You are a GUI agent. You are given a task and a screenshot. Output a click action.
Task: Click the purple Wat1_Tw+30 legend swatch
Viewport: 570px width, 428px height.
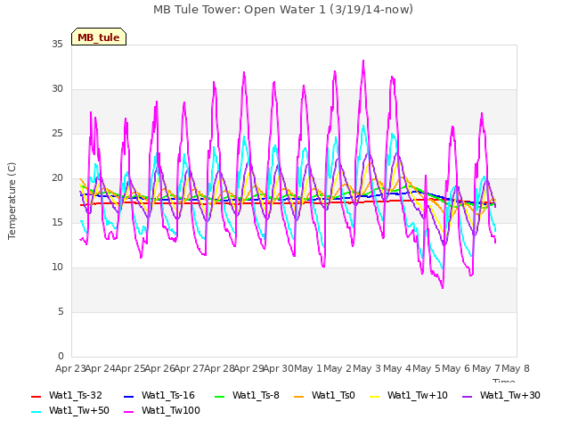click(467, 396)
